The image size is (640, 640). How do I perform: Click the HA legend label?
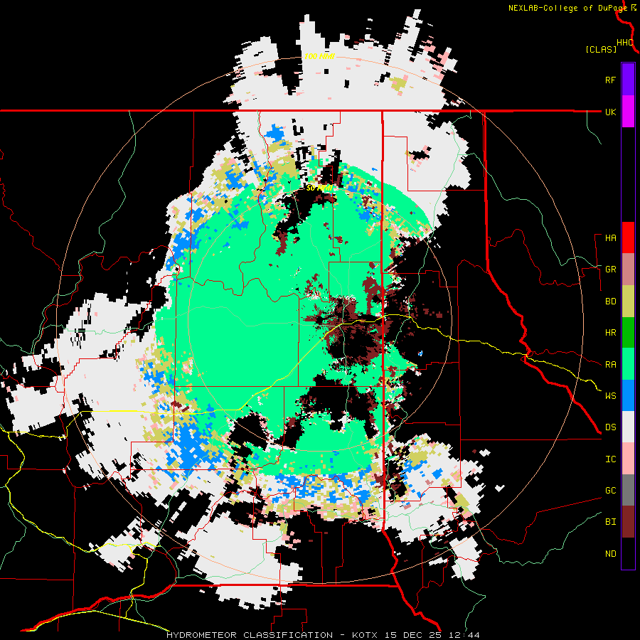611,238
